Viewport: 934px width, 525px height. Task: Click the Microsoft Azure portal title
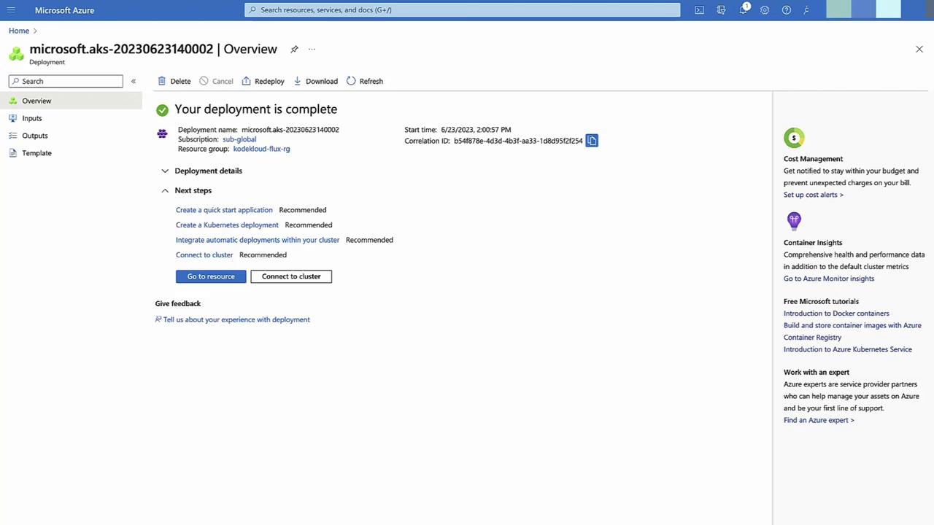click(x=64, y=10)
